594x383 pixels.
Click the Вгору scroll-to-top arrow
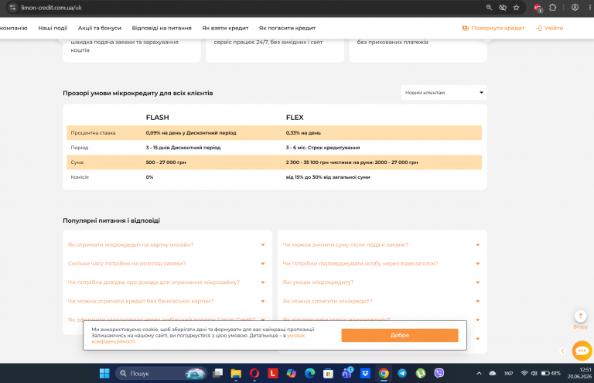point(580,316)
